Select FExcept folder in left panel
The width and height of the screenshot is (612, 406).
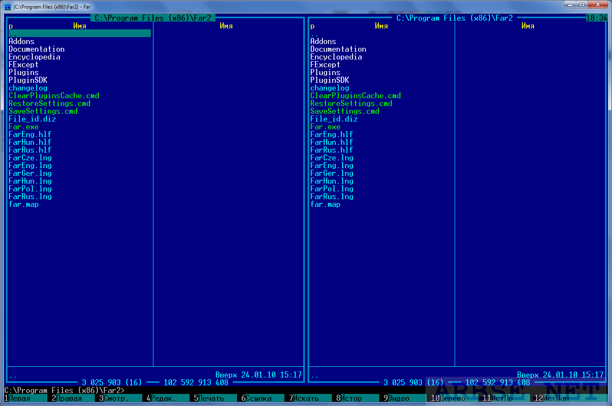point(24,65)
